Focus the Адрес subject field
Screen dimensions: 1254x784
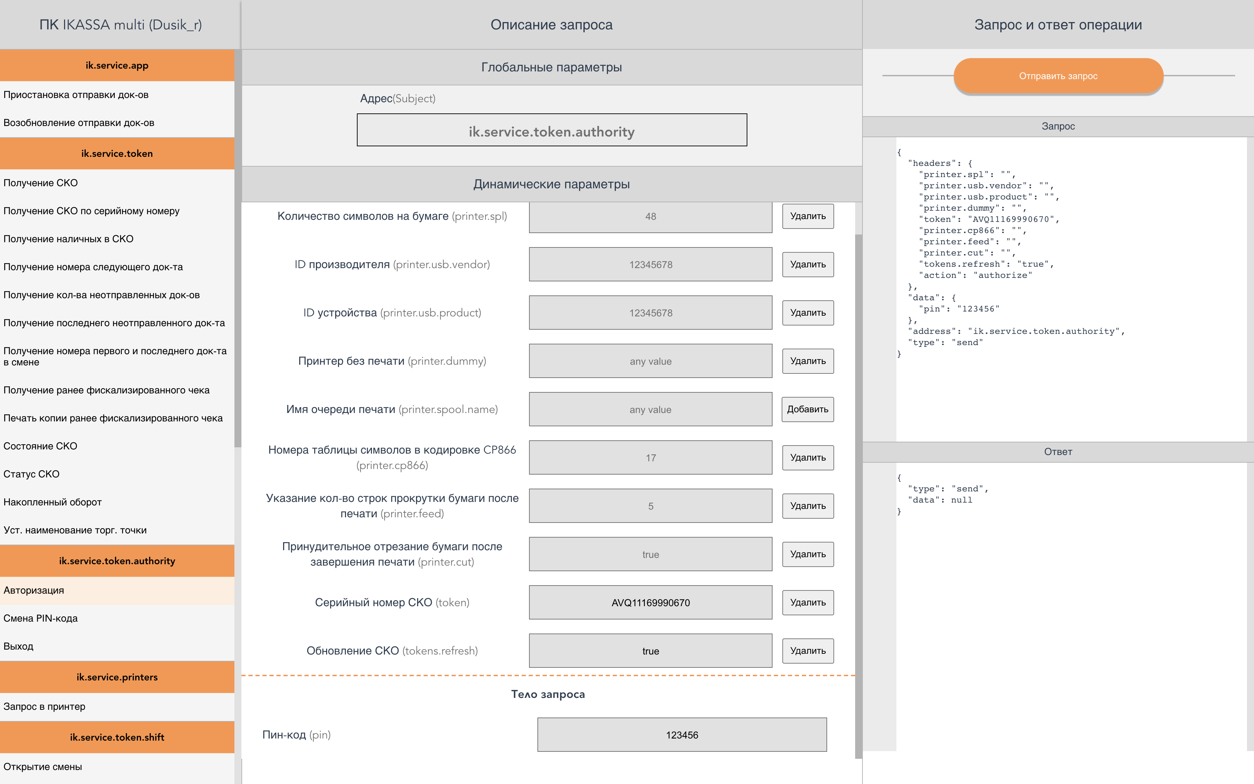(x=551, y=130)
